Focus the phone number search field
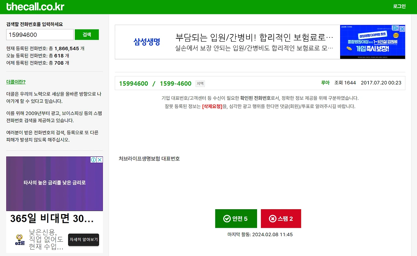Viewport: 417px width, 256px height. pos(40,35)
